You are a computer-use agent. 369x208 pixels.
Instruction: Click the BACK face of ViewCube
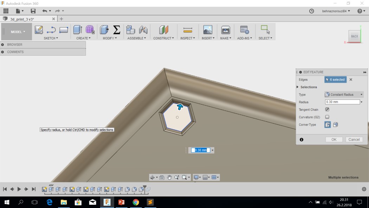click(x=354, y=36)
